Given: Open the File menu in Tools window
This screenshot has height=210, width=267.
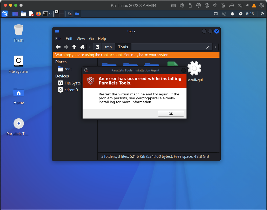Looking at the screenshot, I should tap(58, 39).
